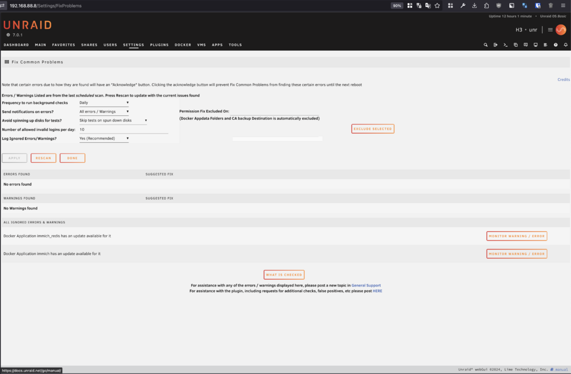Open the web terminal icon
Viewport: 571px width, 374px height.
(505, 45)
